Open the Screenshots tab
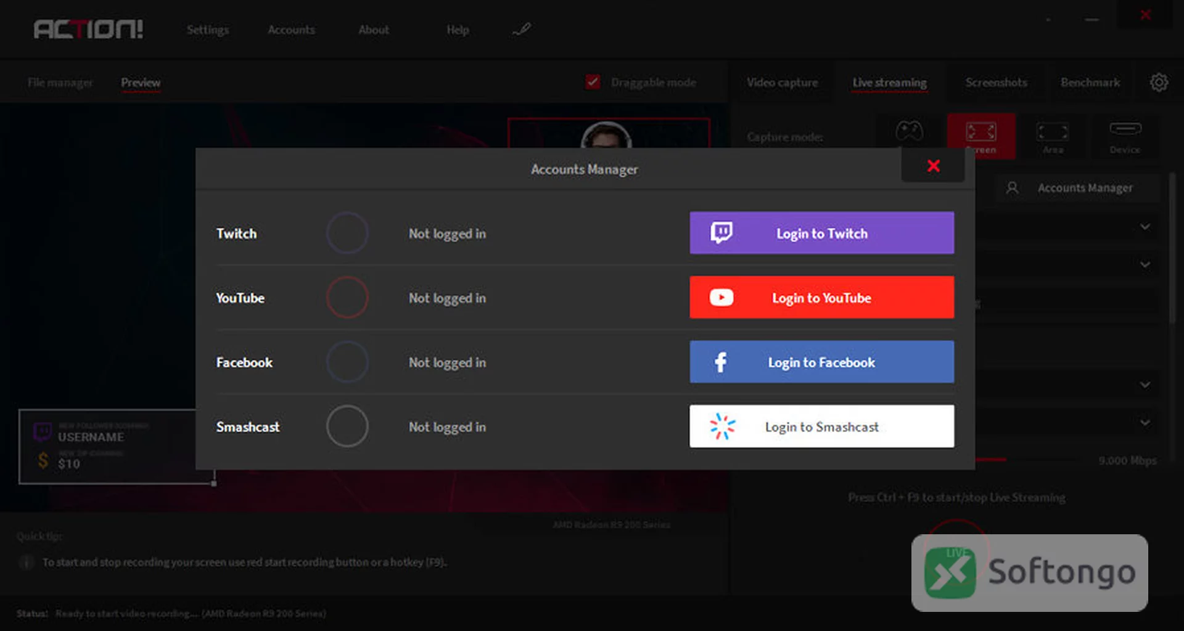Image resolution: width=1184 pixels, height=631 pixels. click(x=996, y=83)
